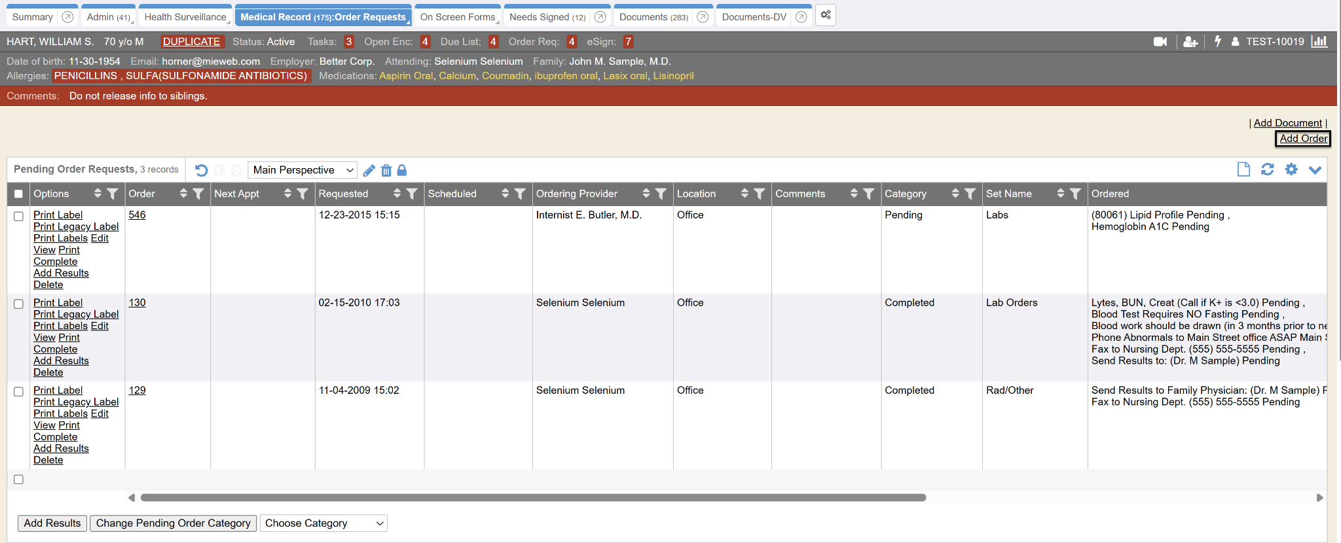This screenshot has width=1341, height=543.
Task: Open the Choose Category dropdown
Action: (x=323, y=523)
